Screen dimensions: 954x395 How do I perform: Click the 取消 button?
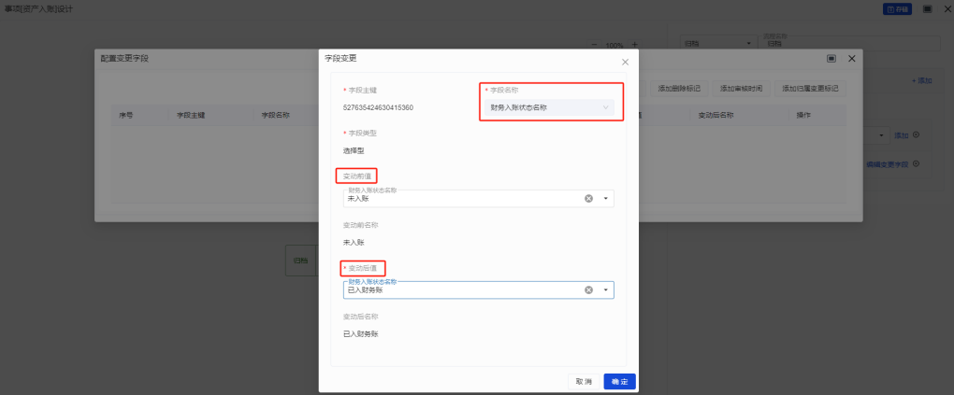click(584, 381)
